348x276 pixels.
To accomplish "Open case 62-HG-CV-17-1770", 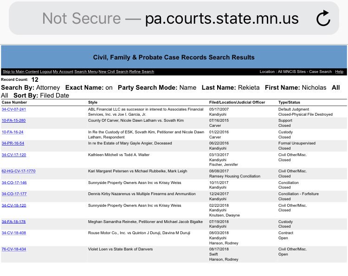I will (19, 171).
